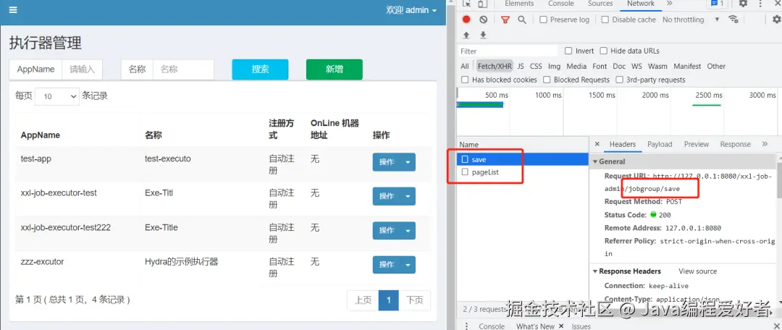Viewport: 782px width, 330px height.
Task: Click the 操作 button for test-app
Action: 387,162
